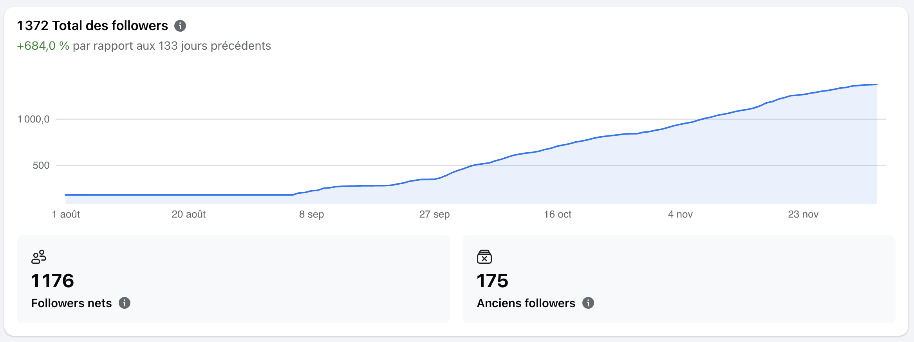Click the 1372 Total des followers heading
The image size is (914, 342).
pyautogui.click(x=92, y=26)
